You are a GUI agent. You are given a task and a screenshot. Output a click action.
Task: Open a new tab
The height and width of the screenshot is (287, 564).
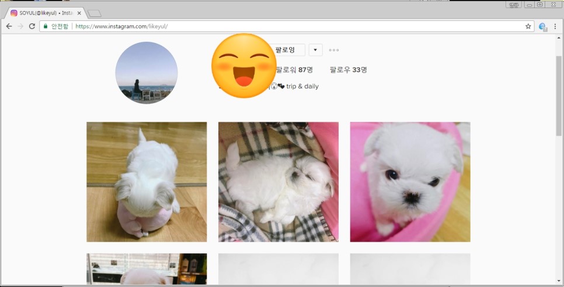pos(94,13)
